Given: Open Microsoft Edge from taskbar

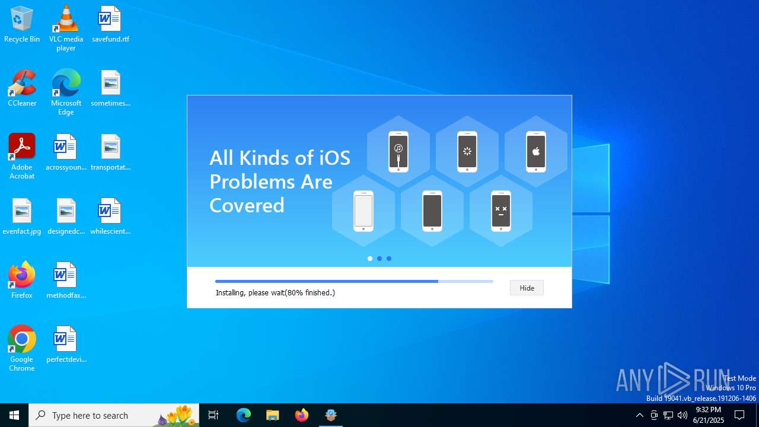Looking at the screenshot, I should click(x=244, y=415).
